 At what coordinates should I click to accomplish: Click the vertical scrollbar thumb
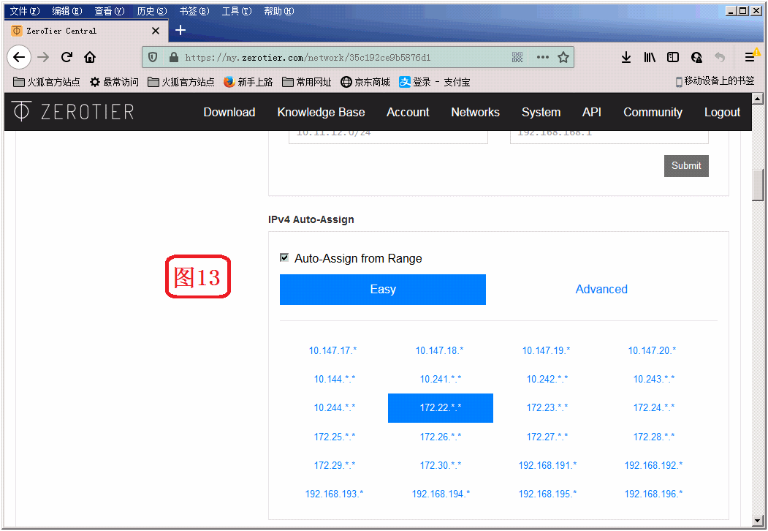click(757, 185)
